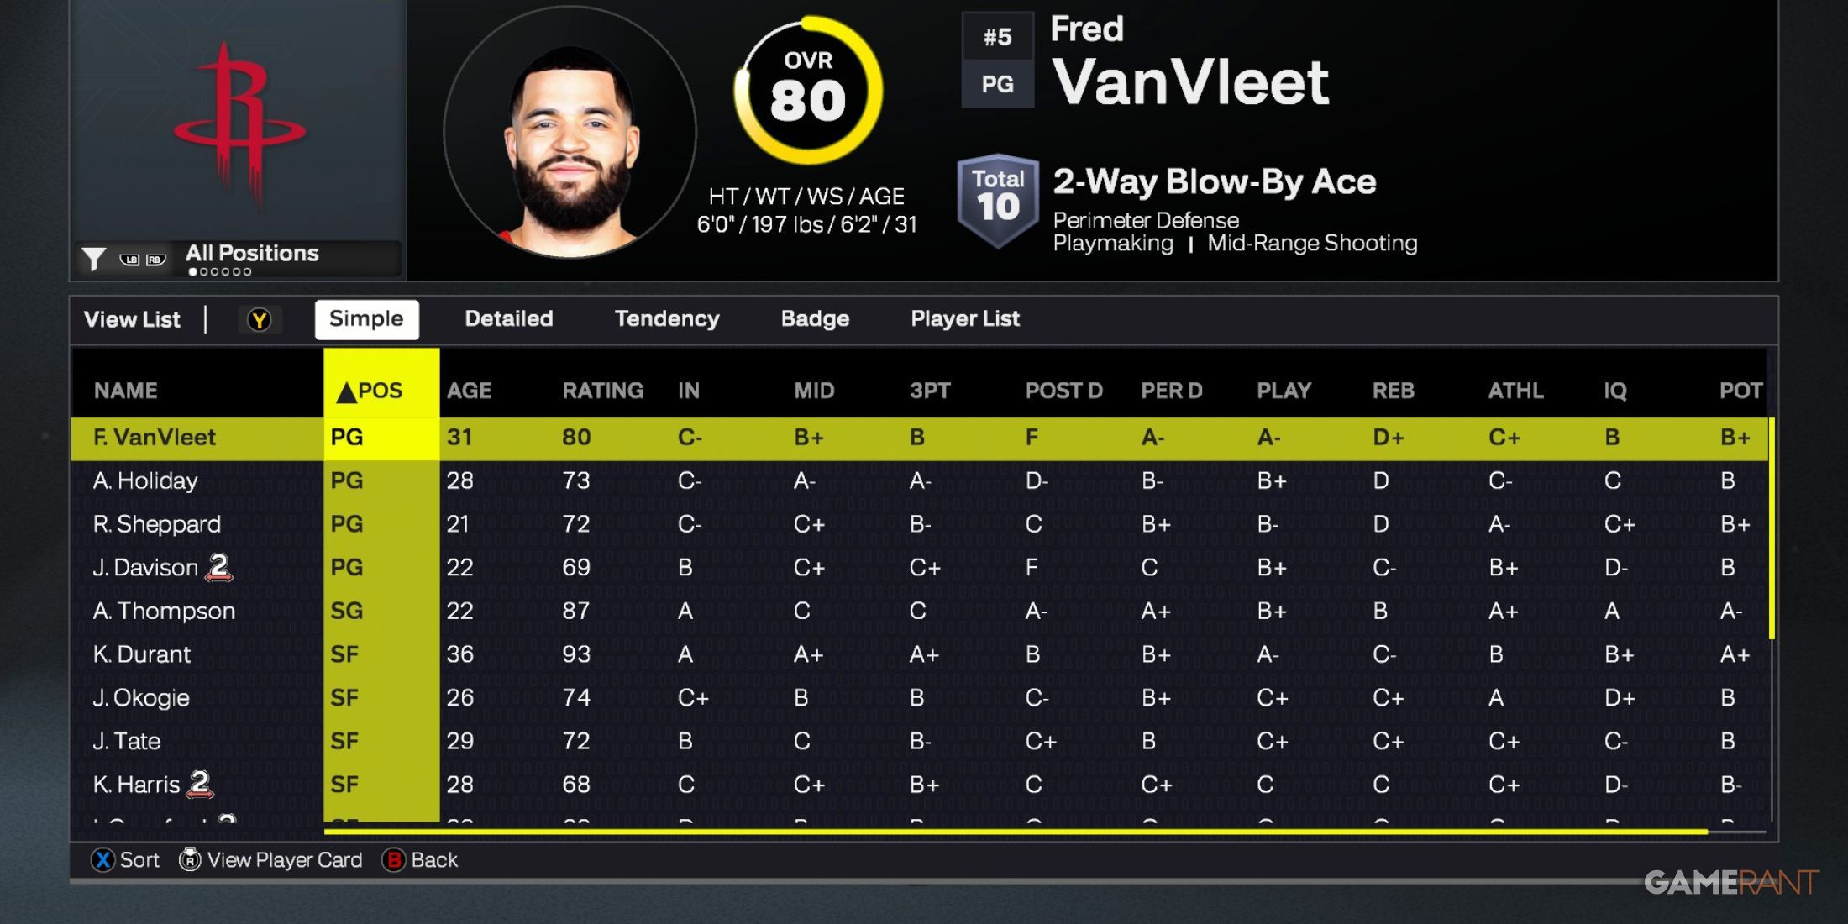
Task: Click the two-way contract icon beside J. Davison
Action: click(219, 567)
